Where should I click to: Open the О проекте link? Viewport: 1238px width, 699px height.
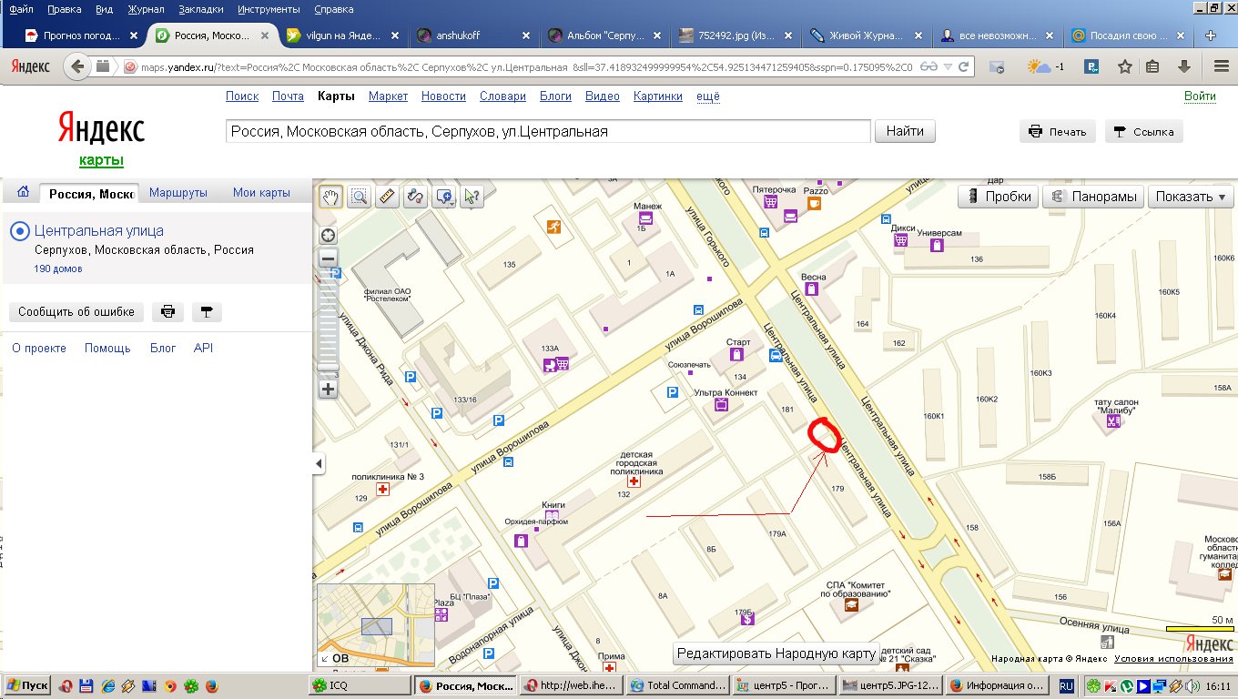(39, 348)
